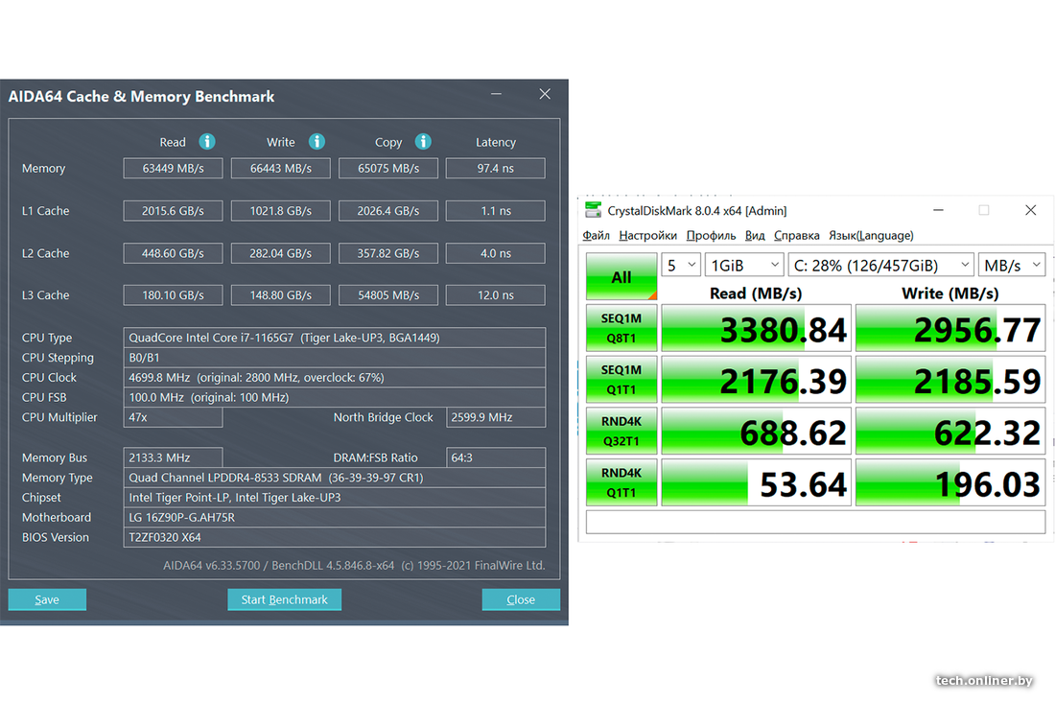The height and width of the screenshot is (703, 1055).
Task: Click the Read info icon in AIDA64
Action: coord(207,141)
